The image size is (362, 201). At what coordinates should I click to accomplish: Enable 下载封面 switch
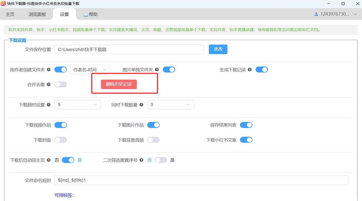tap(61, 140)
